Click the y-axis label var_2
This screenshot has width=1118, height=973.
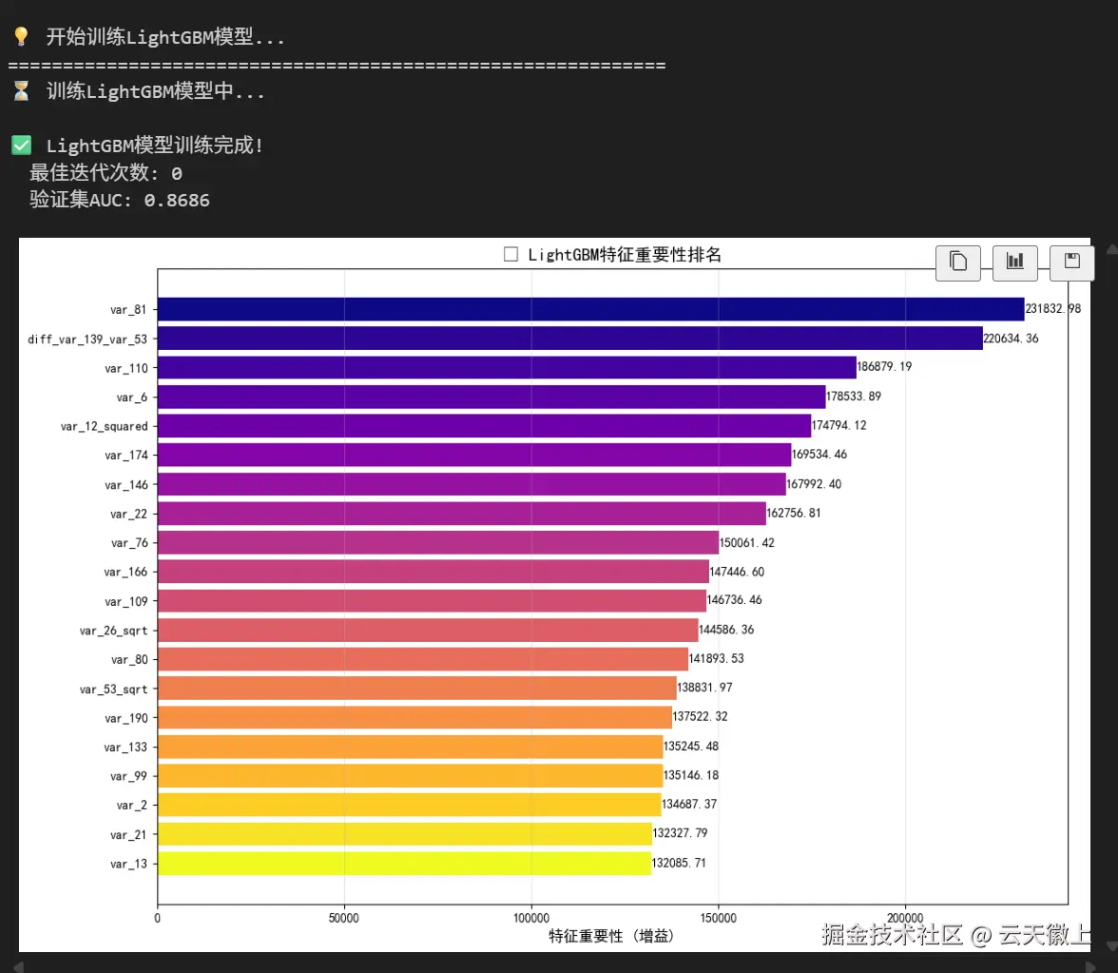point(132,806)
